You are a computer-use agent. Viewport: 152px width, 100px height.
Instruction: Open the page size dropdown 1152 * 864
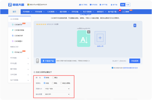pos(57,89)
